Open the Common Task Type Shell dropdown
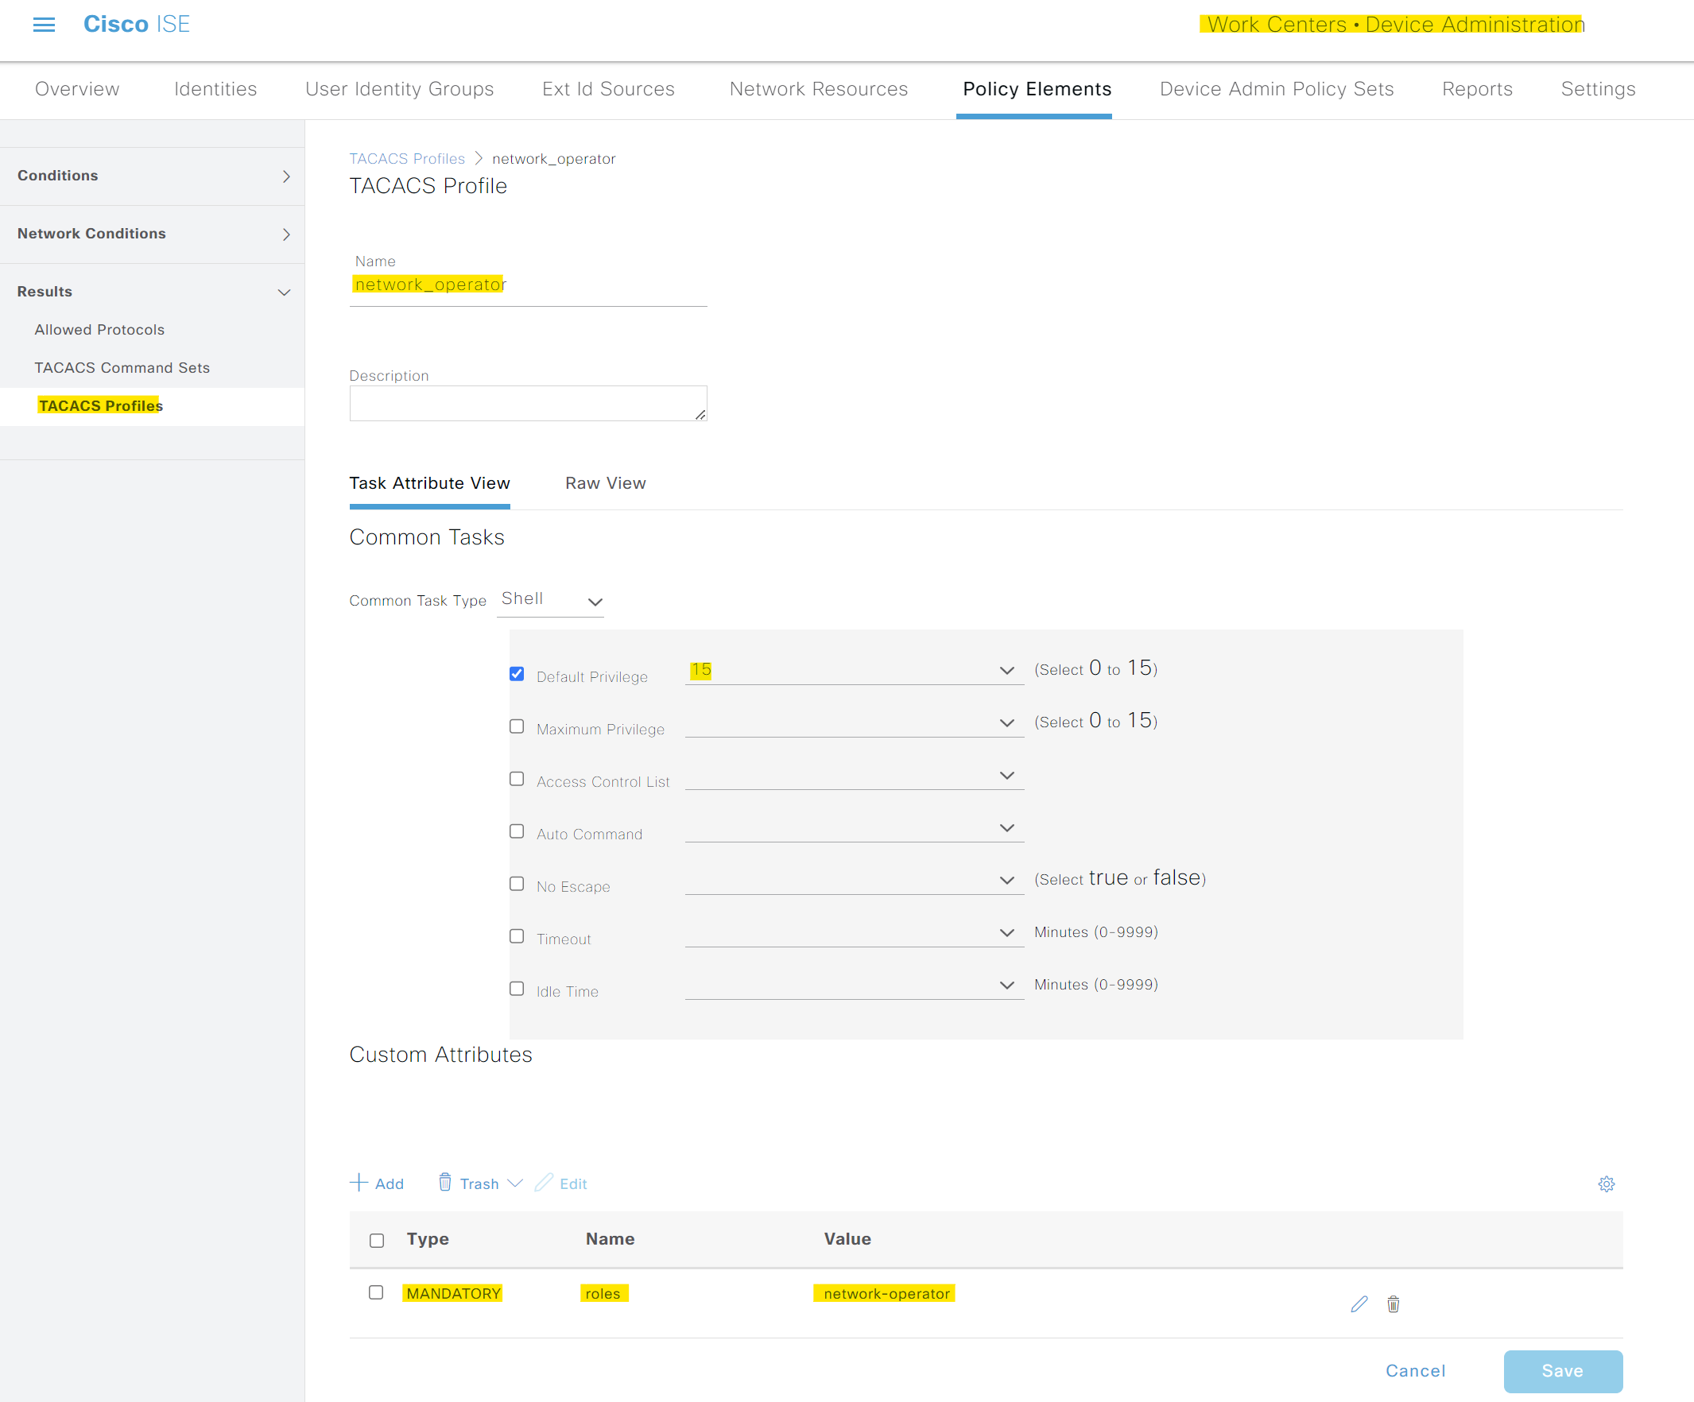 point(551,600)
